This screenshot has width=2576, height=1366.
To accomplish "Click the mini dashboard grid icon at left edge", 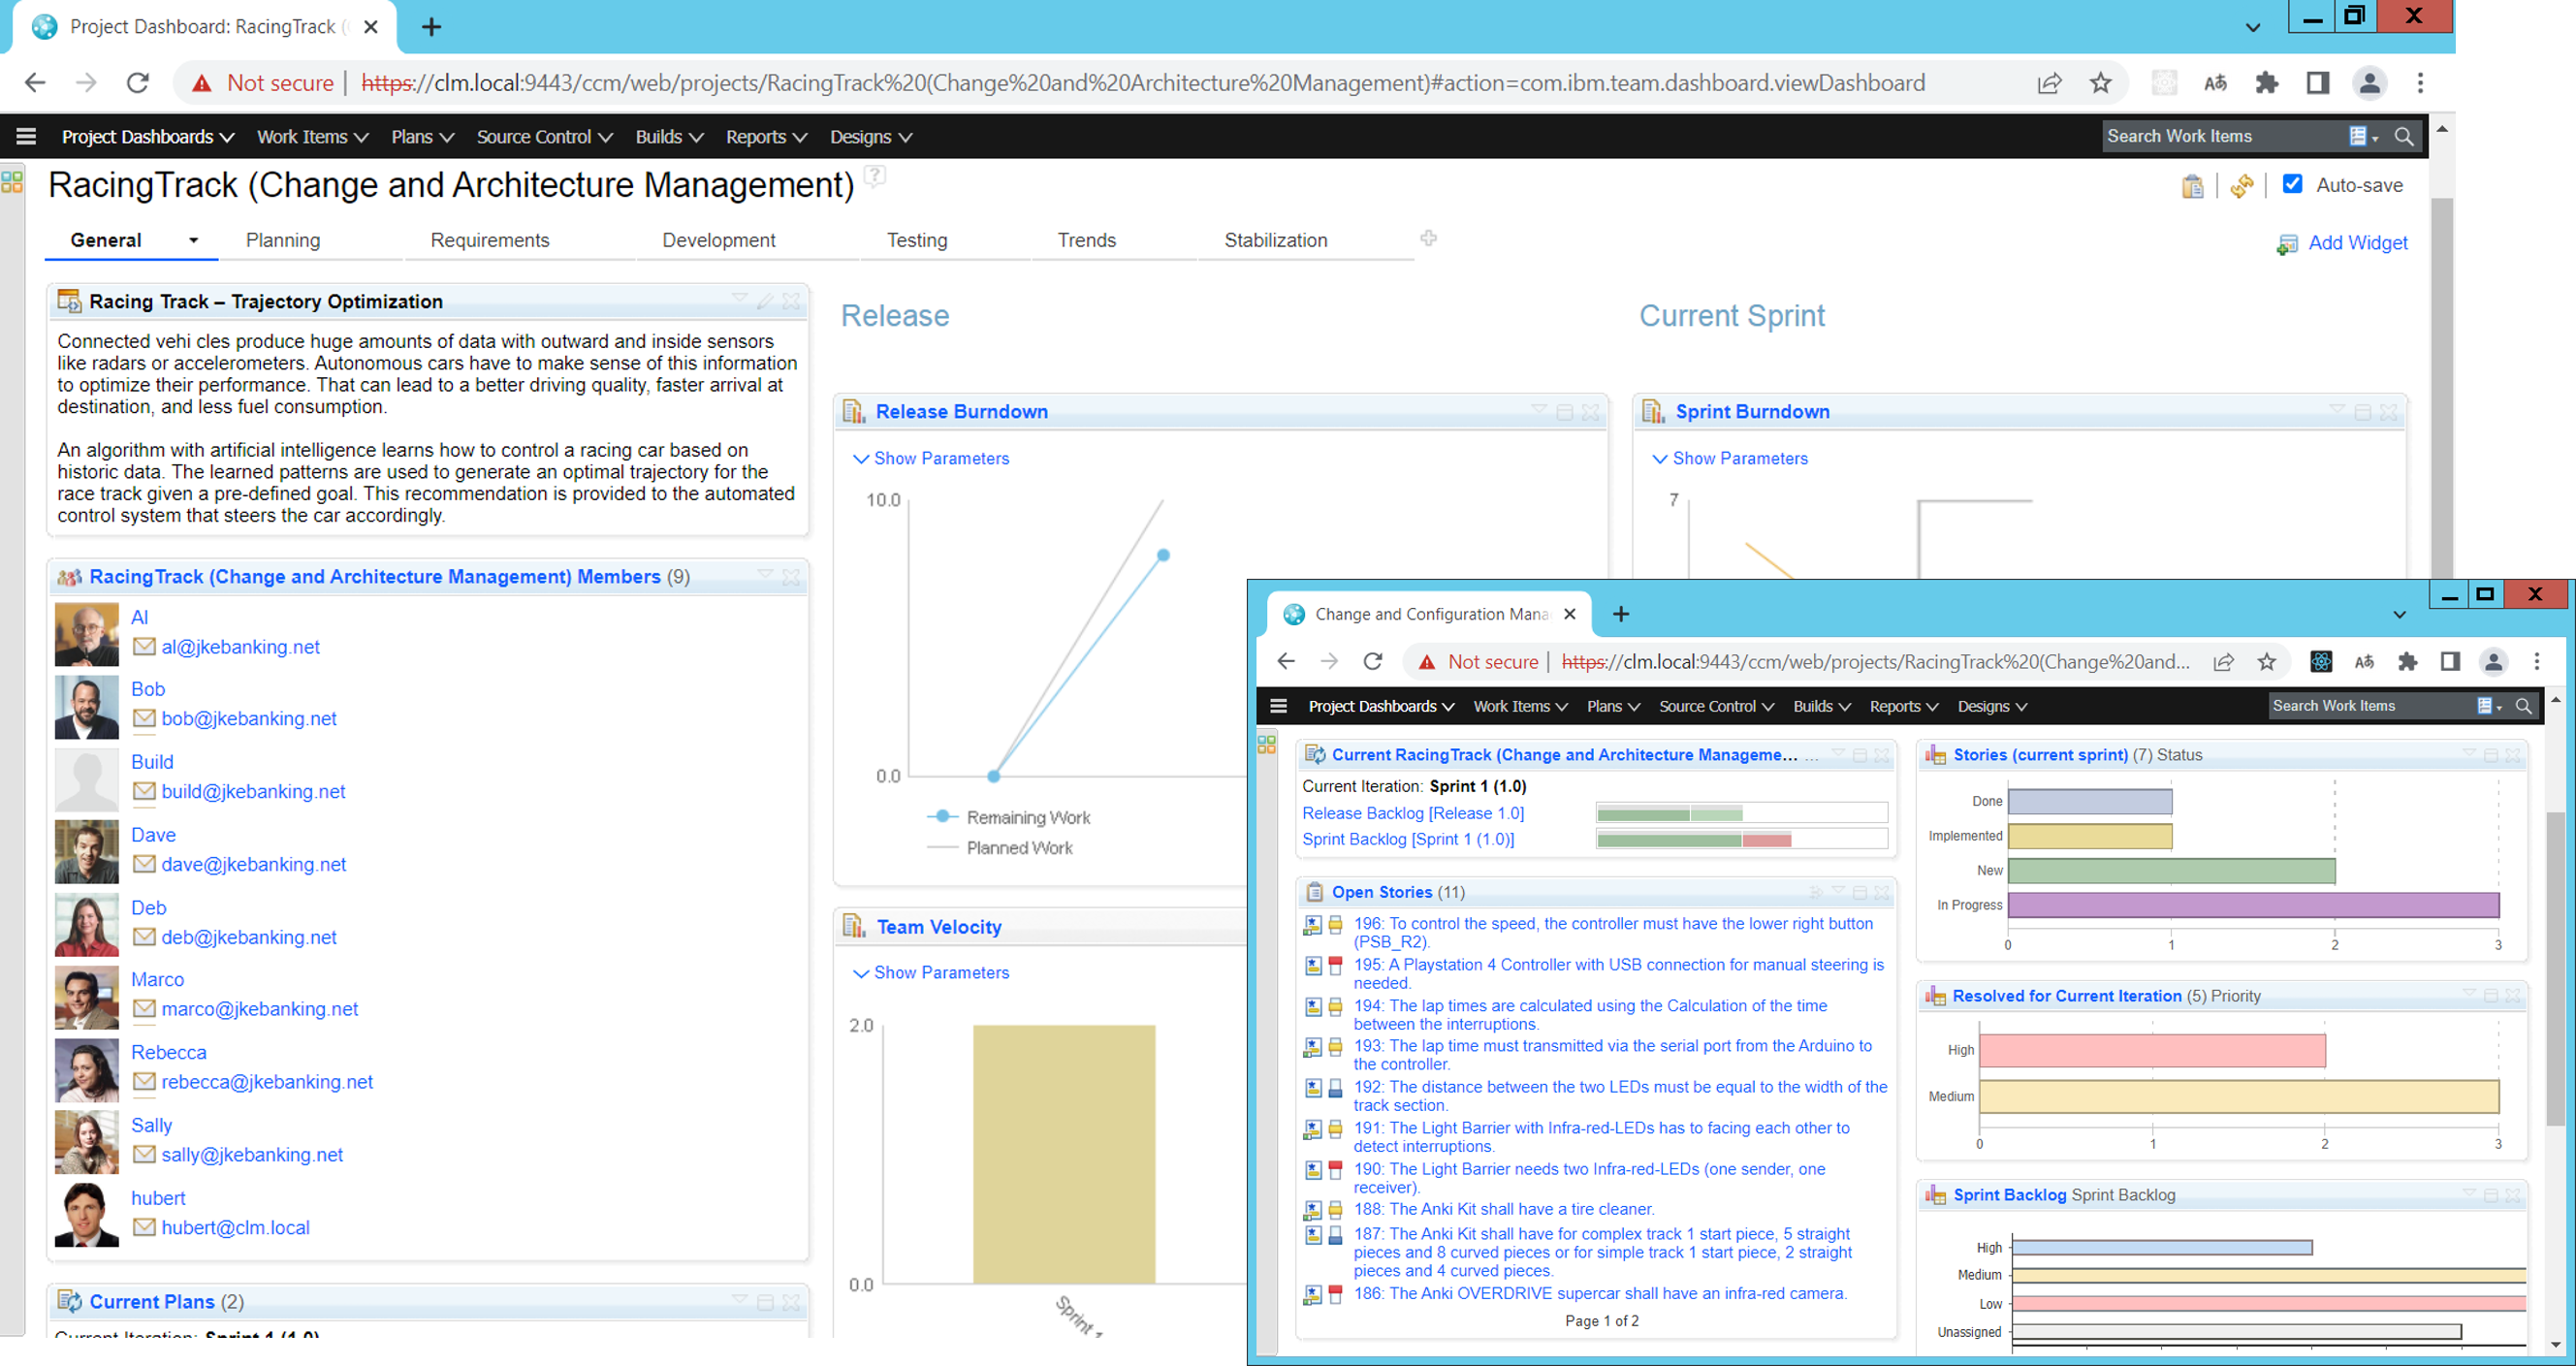I will [12, 182].
